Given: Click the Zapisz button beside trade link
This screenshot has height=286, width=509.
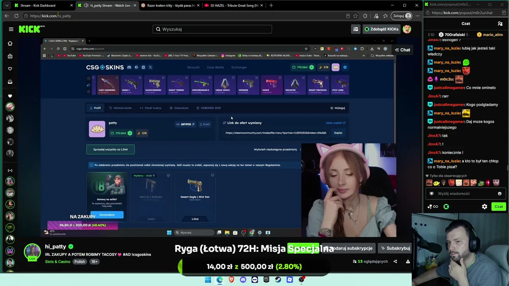Looking at the screenshot, I should click(338, 133).
